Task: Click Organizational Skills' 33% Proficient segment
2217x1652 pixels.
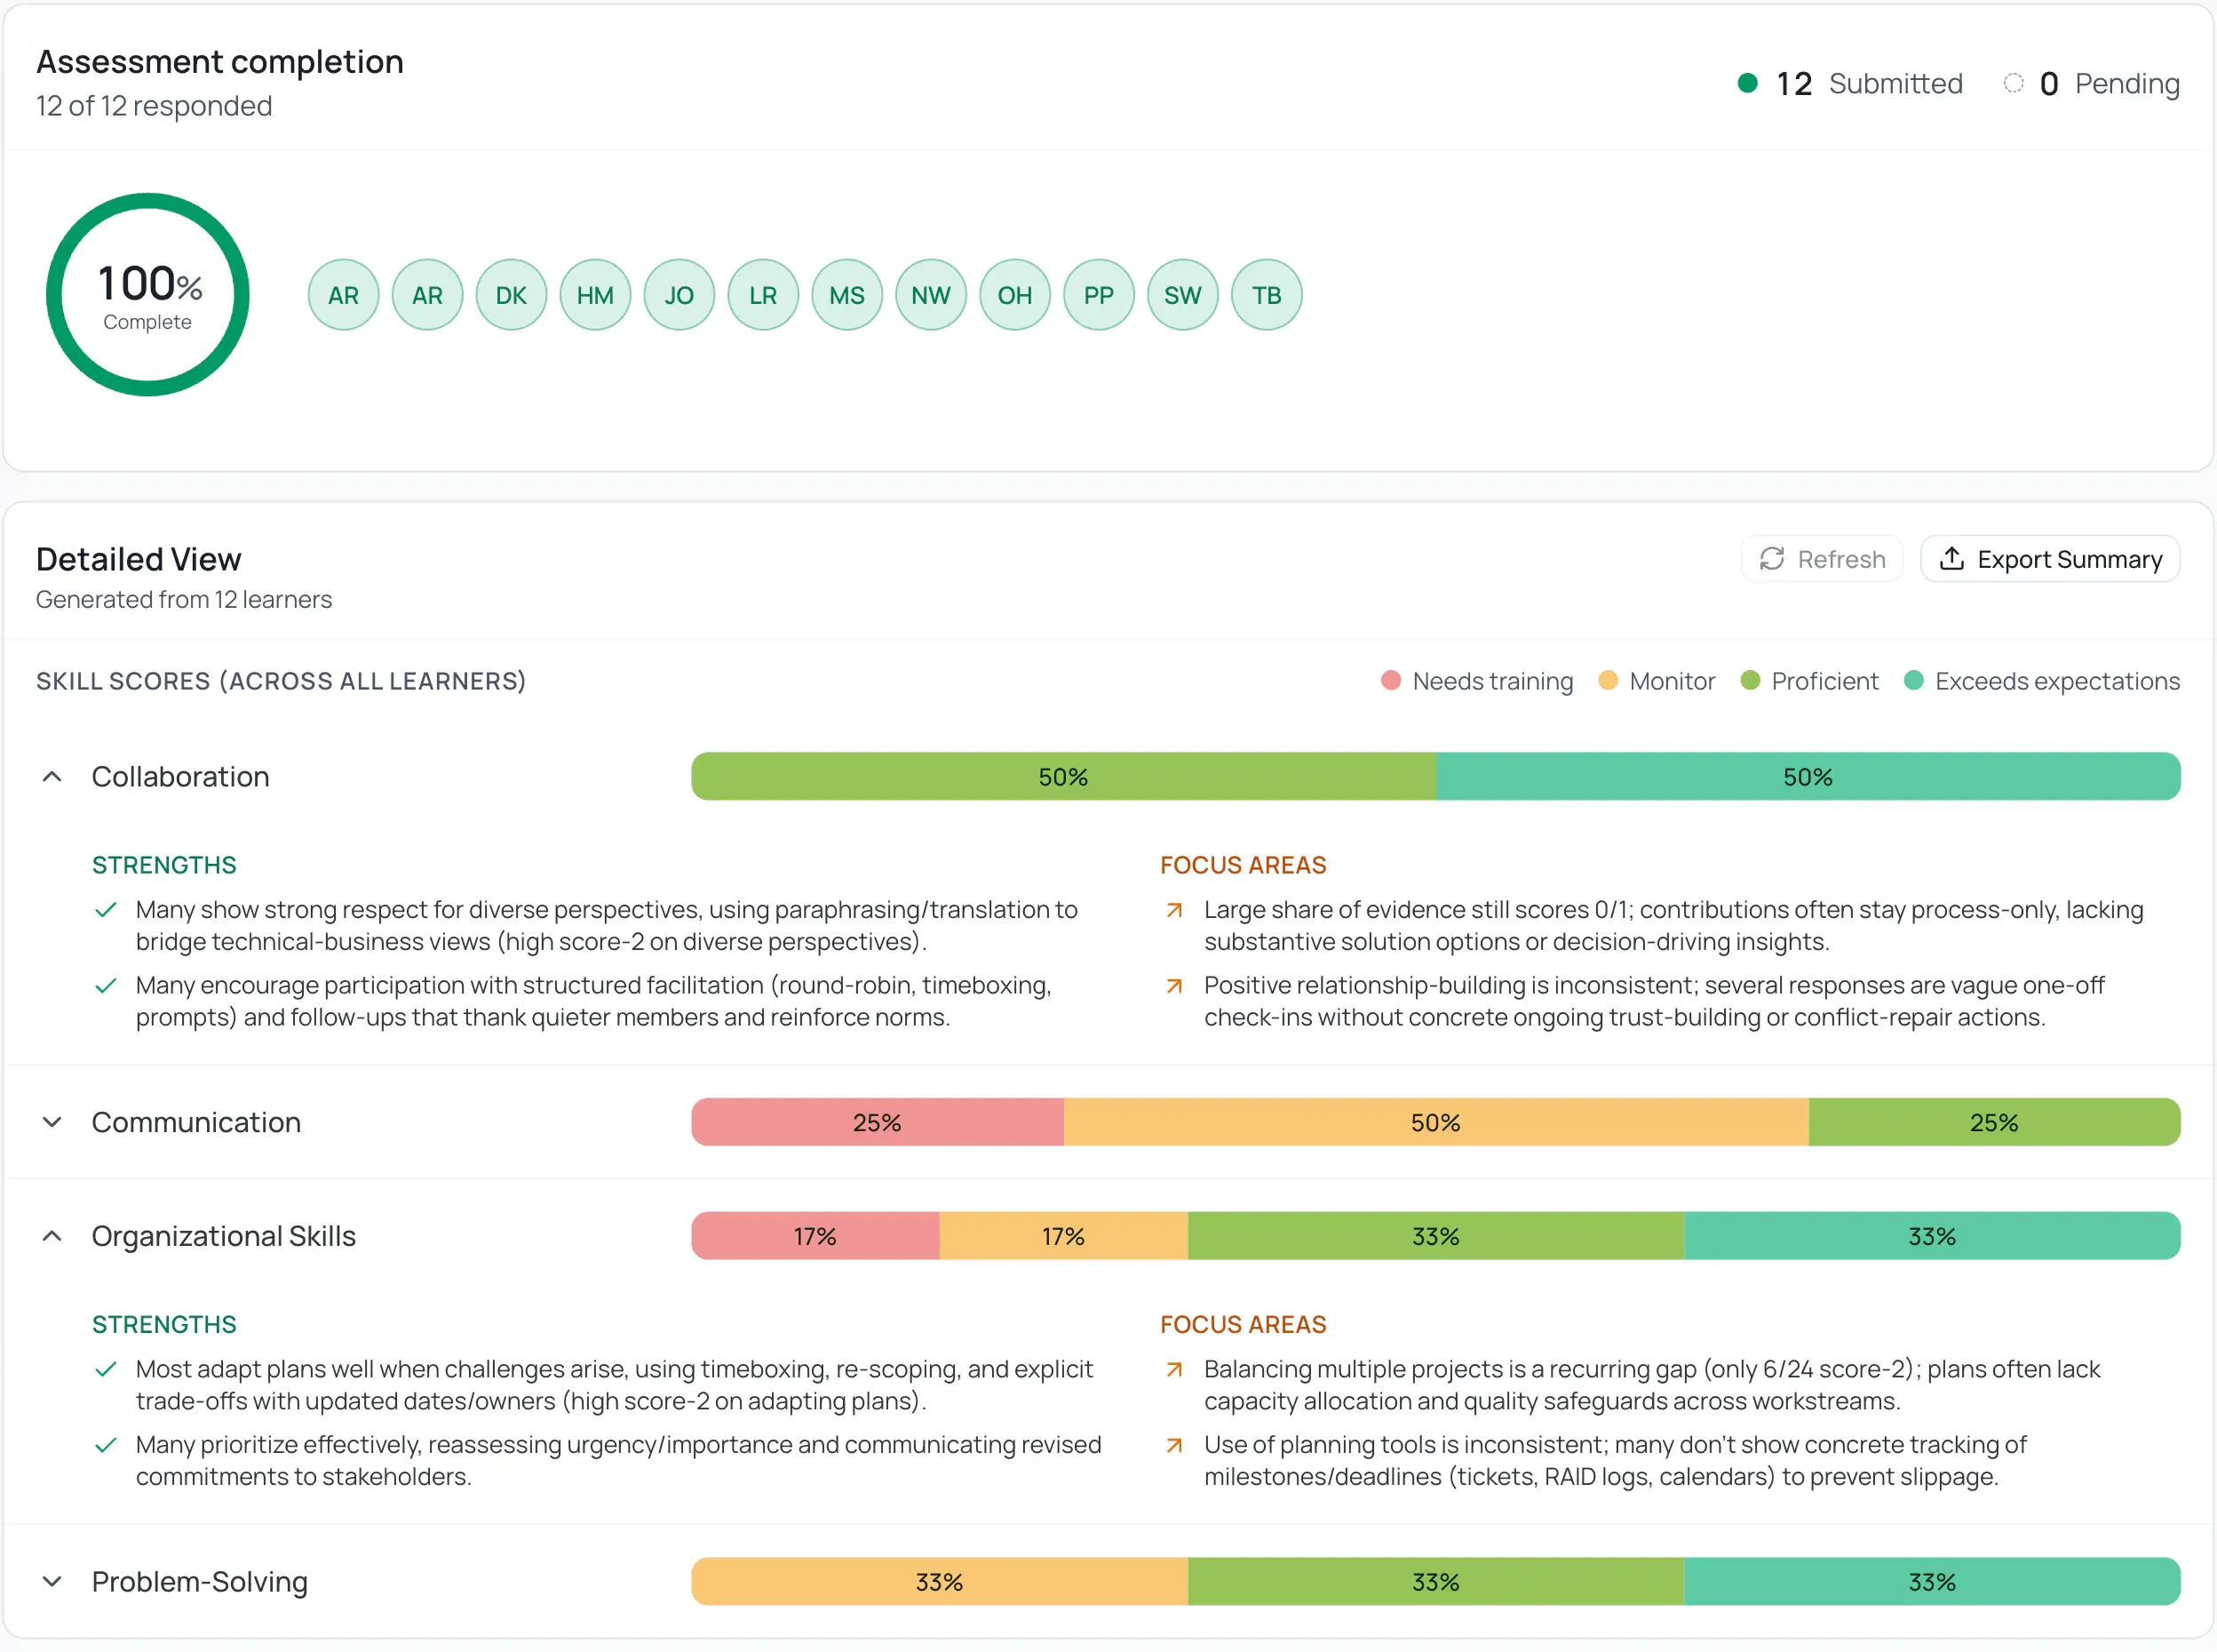Action: pos(1436,1236)
